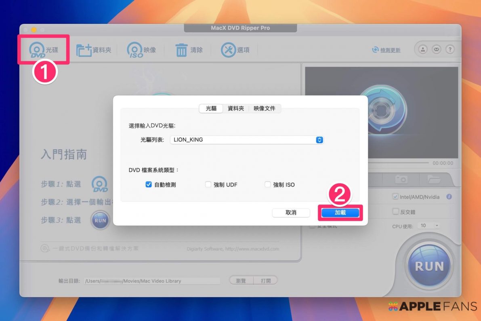
Task: Switch to the 資料夾 tab in dialog
Action: 235,108
